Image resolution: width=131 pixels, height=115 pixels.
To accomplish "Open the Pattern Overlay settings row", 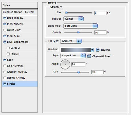I will click(x=20, y=78).
